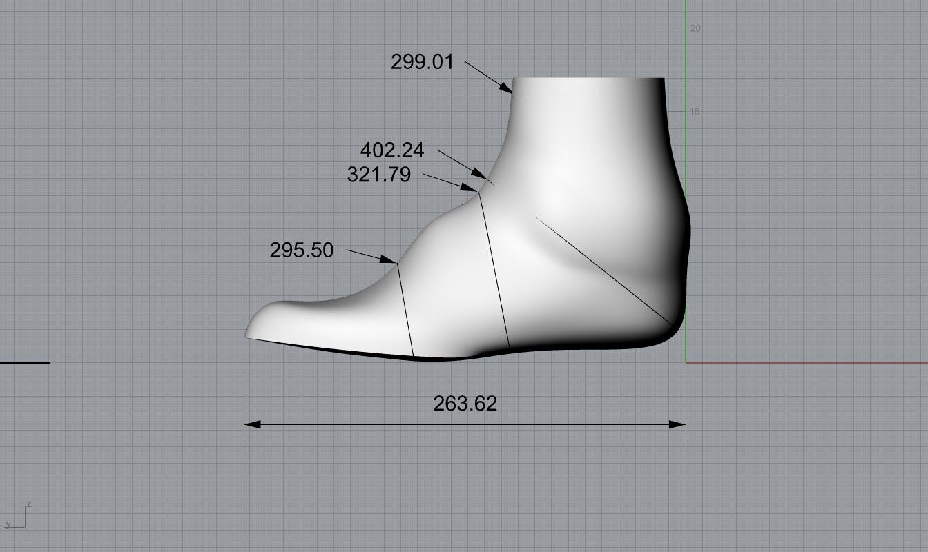Click the grid label 20
The image size is (928, 552).
coord(695,28)
